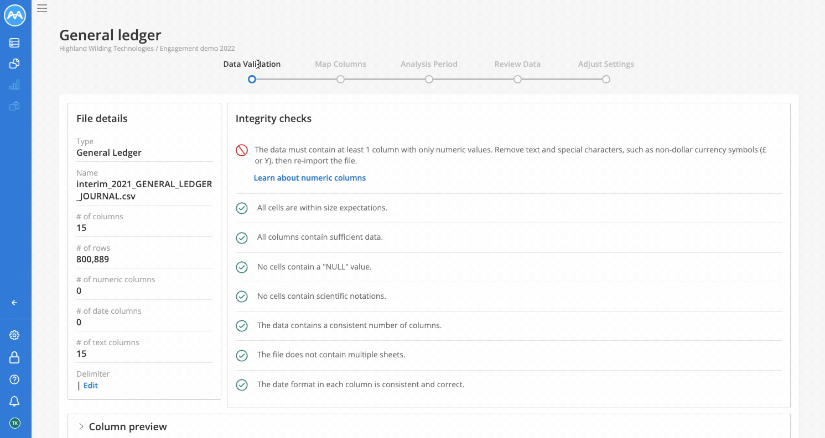This screenshot has height=438, width=825.
Task: Expand the Column preview chevron
Action: 81,426
